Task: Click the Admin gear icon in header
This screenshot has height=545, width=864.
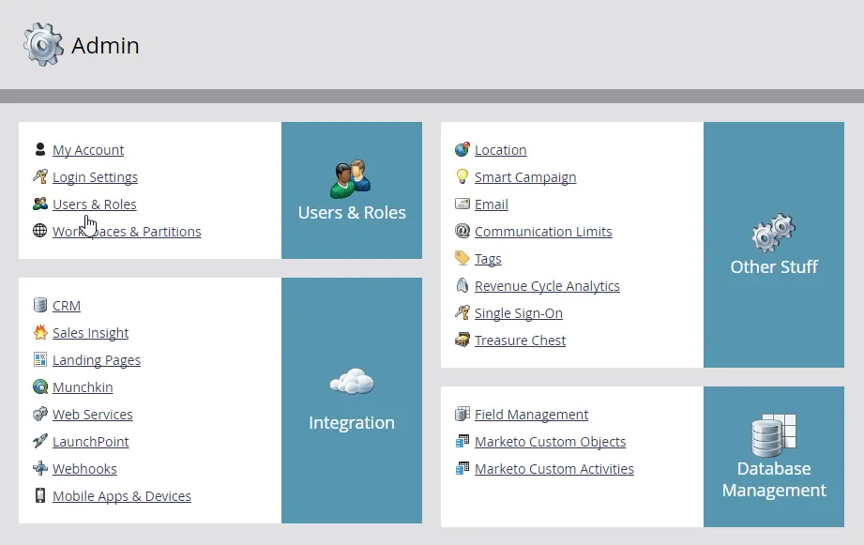Action: click(x=43, y=44)
